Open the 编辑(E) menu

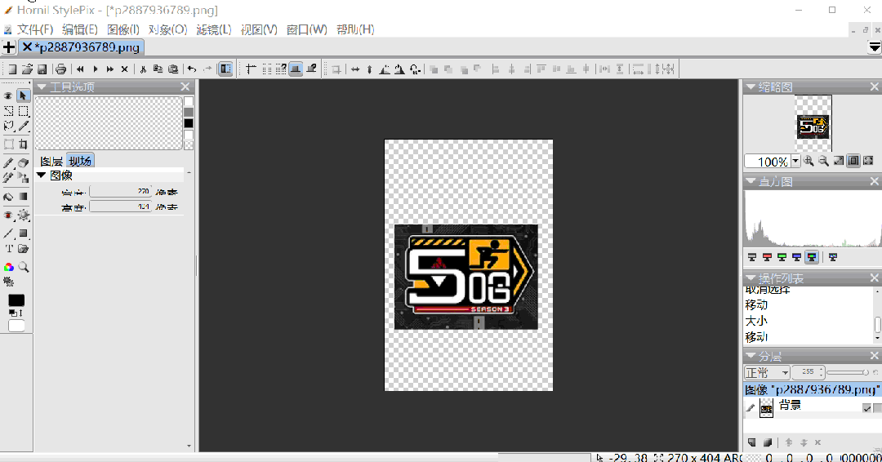click(80, 29)
